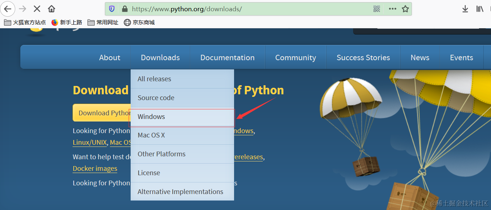This screenshot has height=210, width=491.
Task: Follow the Docker images link
Action: (95, 169)
